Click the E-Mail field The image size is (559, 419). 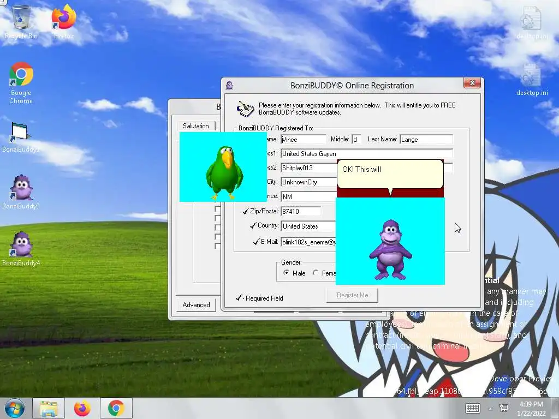pos(309,242)
